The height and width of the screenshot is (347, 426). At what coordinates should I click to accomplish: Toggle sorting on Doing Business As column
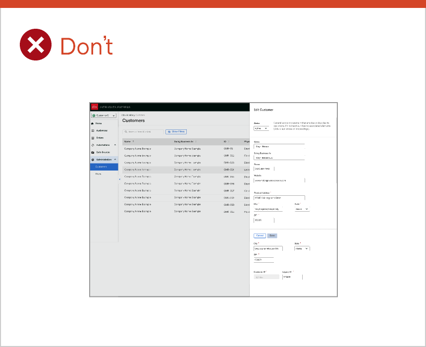point(196,141)
